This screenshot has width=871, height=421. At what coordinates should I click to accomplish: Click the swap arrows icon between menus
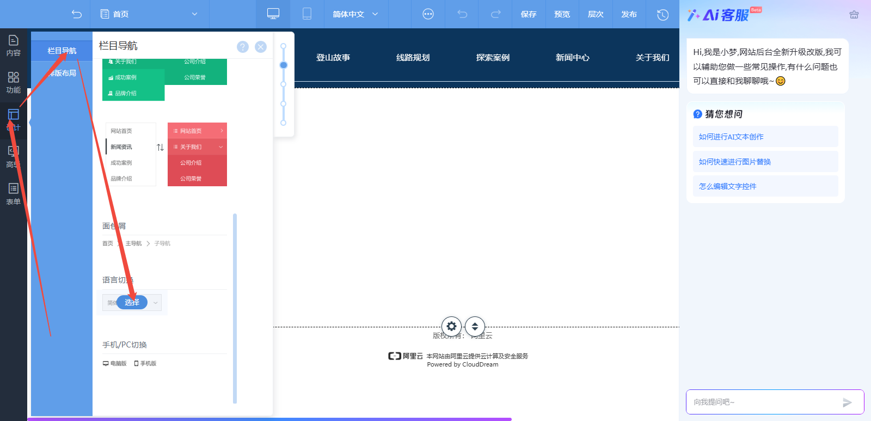(x=160, y=148)
